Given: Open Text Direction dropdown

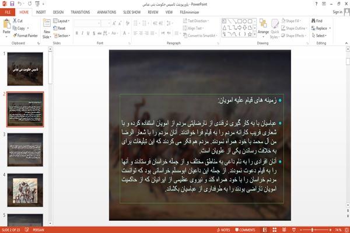Looking at the screenshot, I should (x=196, y=21).
